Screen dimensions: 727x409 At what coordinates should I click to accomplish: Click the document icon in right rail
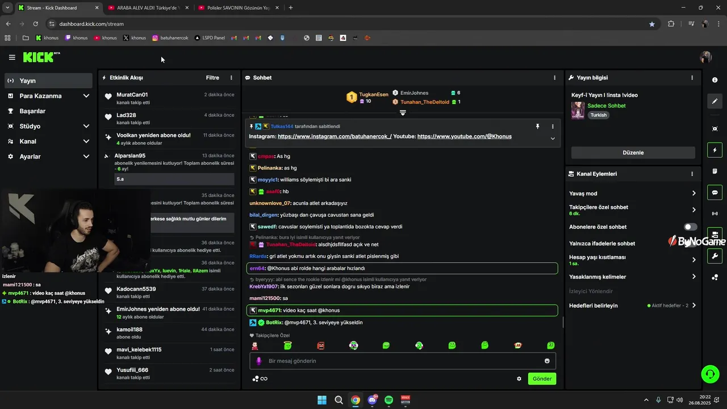(x=715, y=171)
